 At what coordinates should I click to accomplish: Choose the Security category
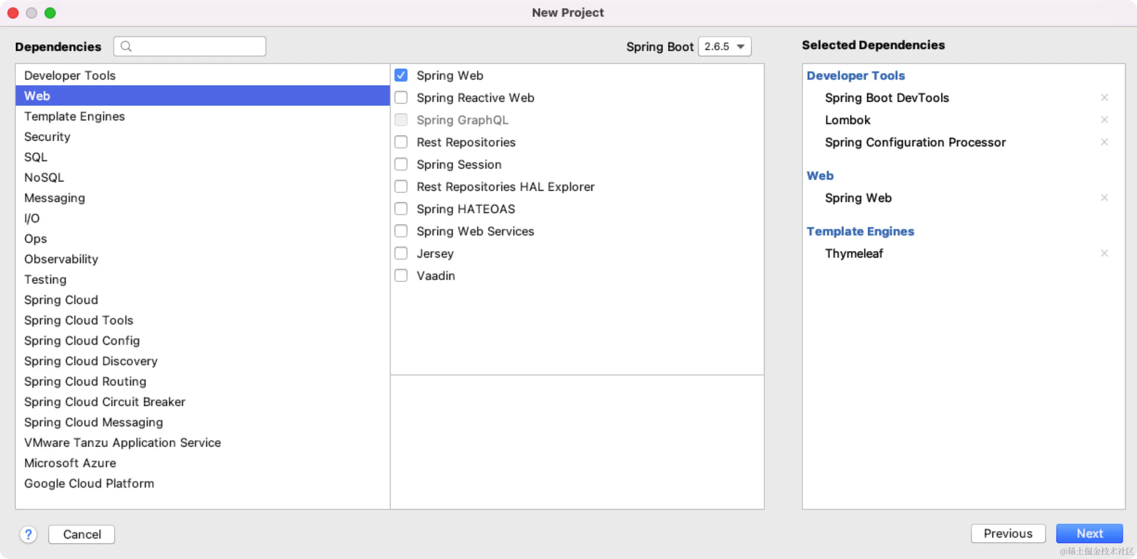pos(47,137)
